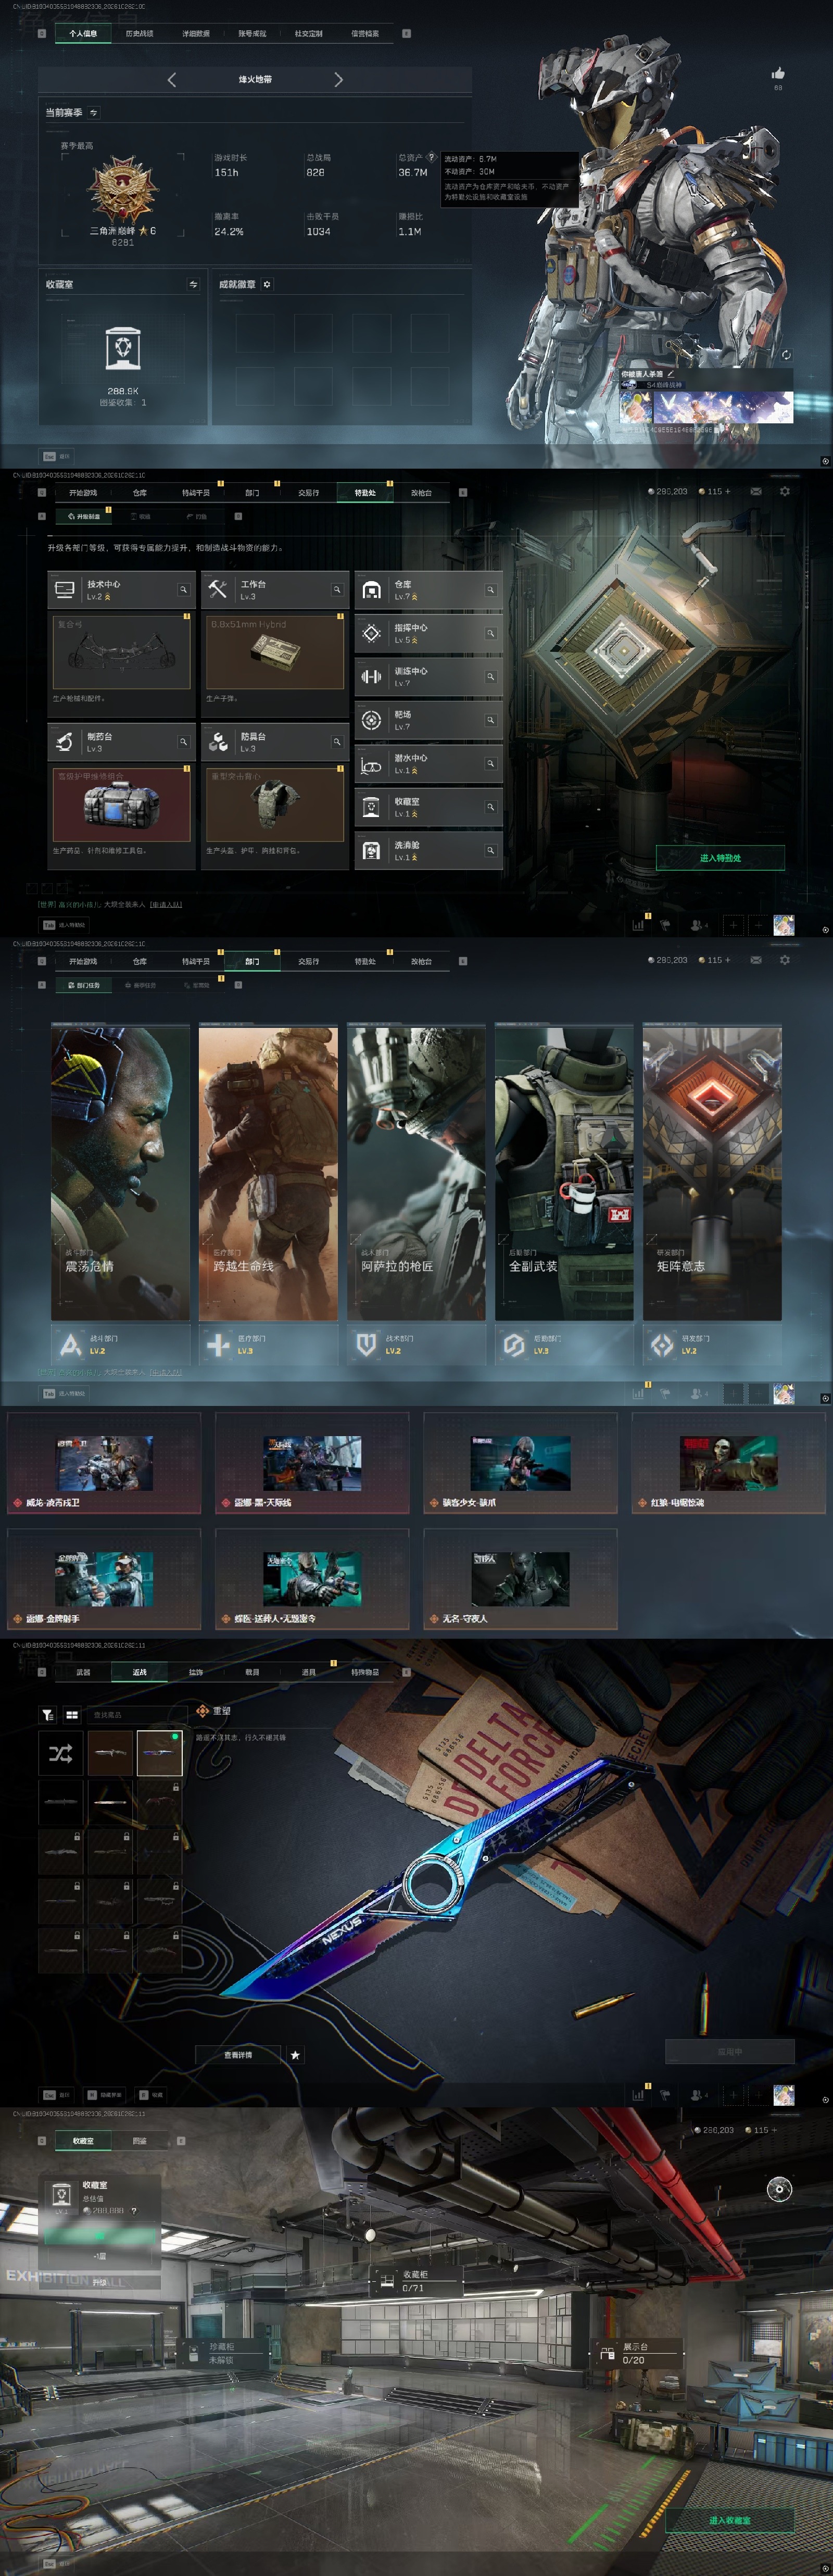Image resolution: width=833 pixels, height=2576 pixels.
Task: Click the swap icon beside 当前赛季
Action: click(x=94, y=113)
